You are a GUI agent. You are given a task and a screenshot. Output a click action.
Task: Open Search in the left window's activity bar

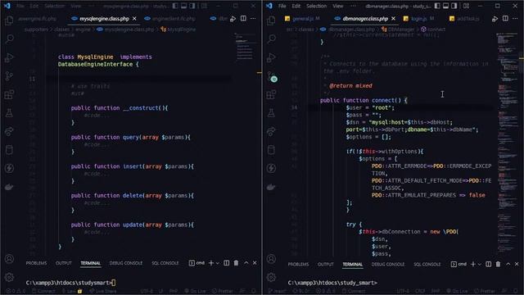(9, 39)
